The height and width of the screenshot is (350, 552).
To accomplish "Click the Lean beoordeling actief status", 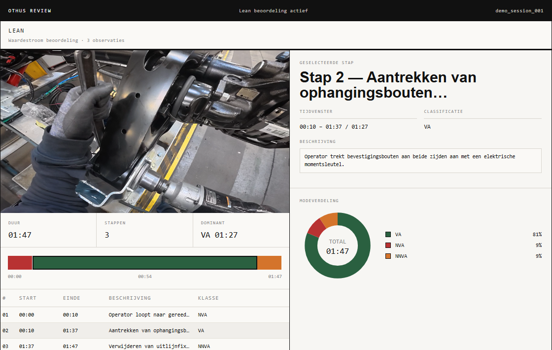I will click(x=273, y=10).
